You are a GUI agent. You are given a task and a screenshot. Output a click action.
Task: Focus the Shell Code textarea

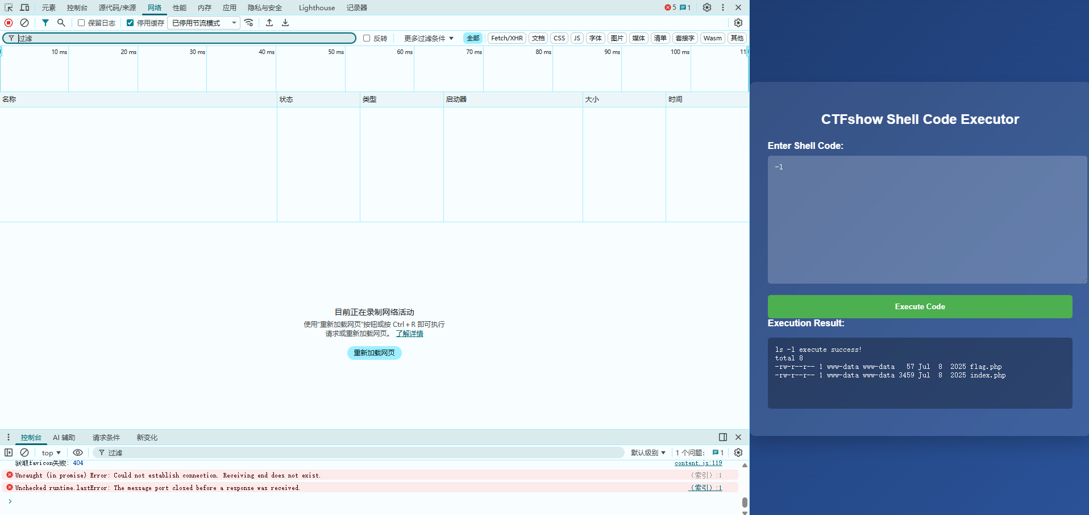tap(927, 219)
